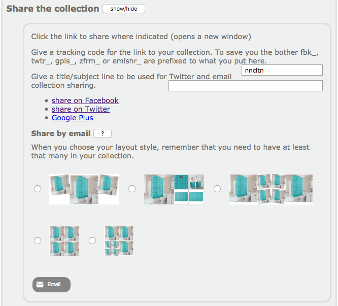Click the title/subject line input field
This screenshot has width=338, height=306.
pyautogui.click(x=246, y=86)
